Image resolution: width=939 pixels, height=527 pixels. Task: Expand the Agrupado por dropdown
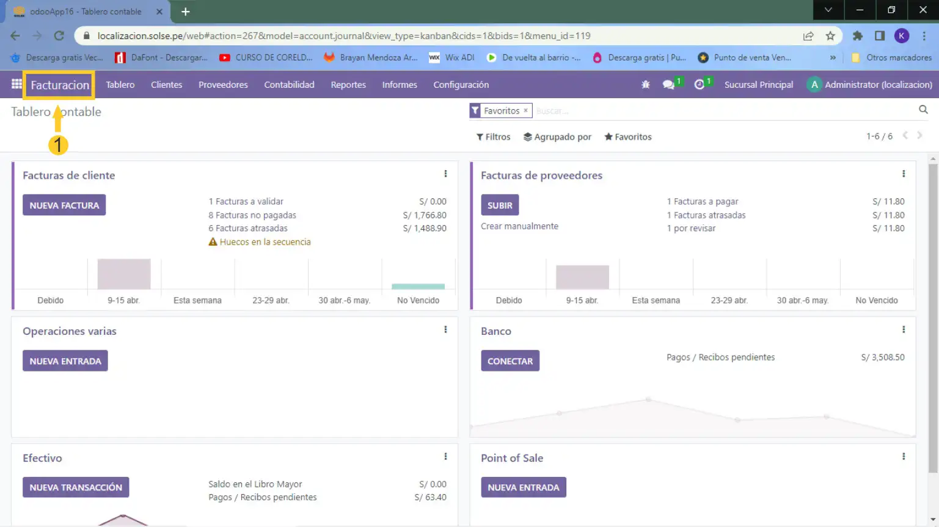pos(557,137)
